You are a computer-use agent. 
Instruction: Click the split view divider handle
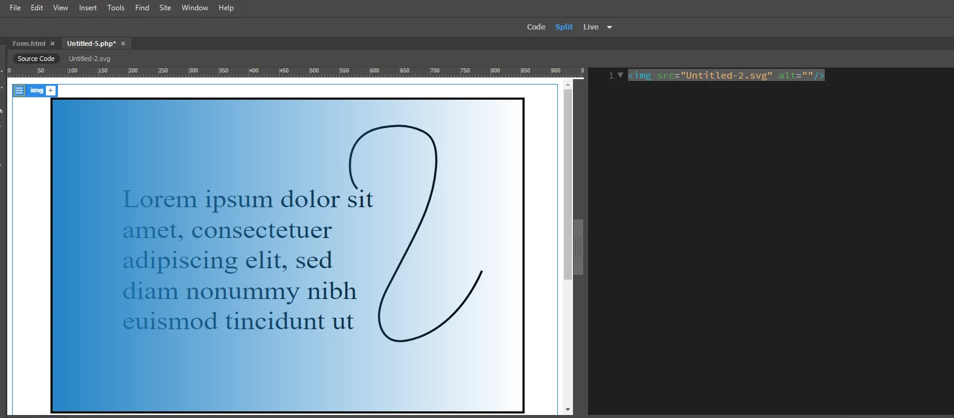pyautogui.click(x=578, y=246)
